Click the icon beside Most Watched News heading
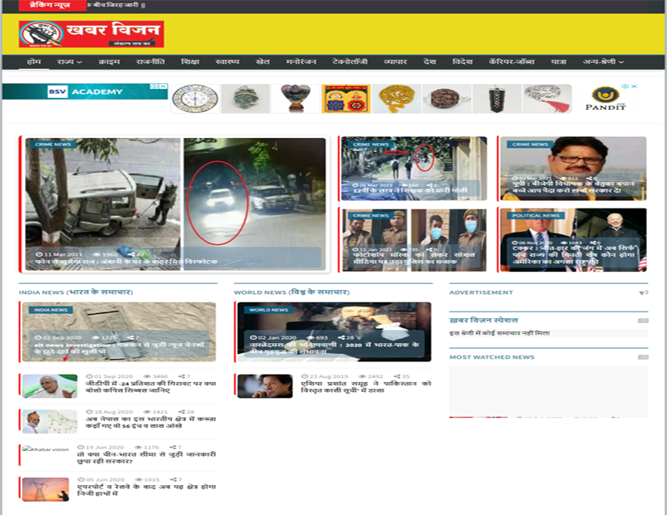667x515 pixels. (642, 357)
